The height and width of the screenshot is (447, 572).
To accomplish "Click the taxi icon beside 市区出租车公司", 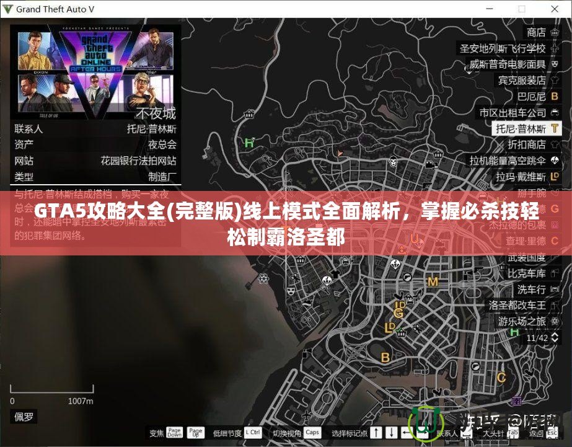I will (555, 112).
